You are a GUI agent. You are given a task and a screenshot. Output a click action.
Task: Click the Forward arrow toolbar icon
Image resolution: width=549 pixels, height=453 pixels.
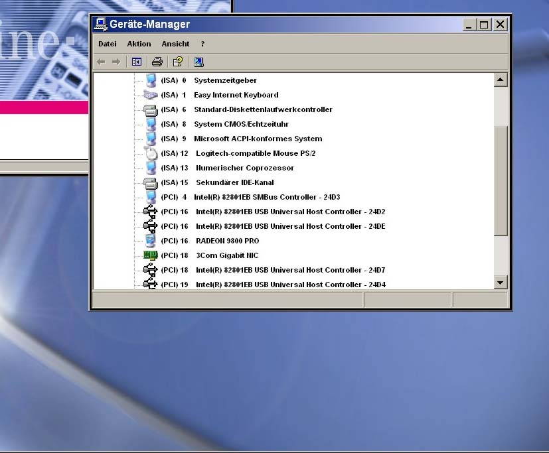(x=116, y=62)
